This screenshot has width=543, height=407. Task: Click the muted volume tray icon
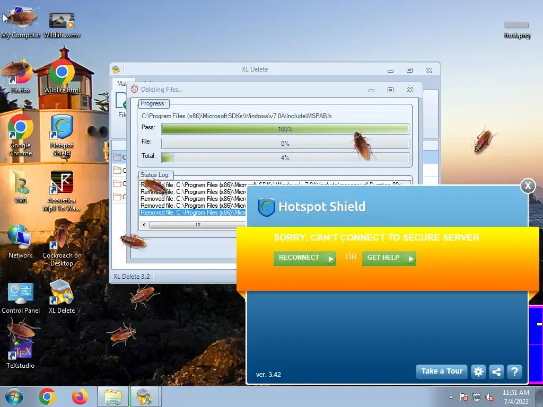(x=489, y=397)
